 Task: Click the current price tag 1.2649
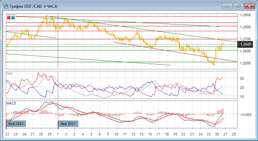(245, 45)
